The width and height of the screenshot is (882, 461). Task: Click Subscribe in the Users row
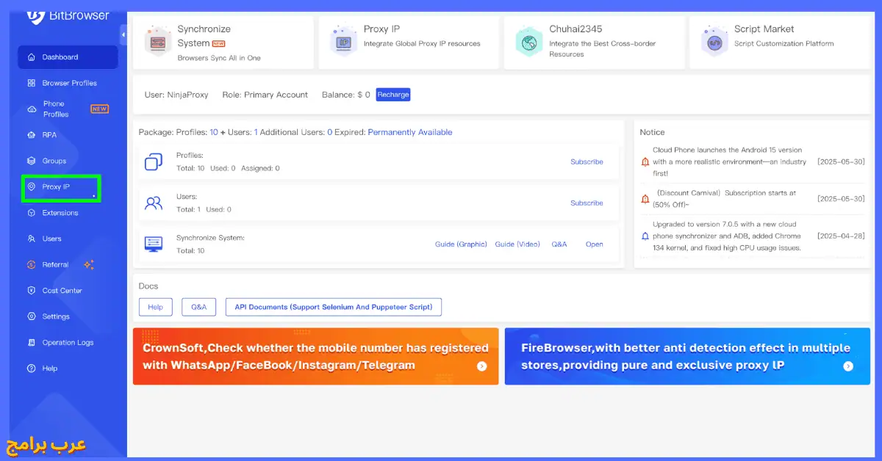point(587,203)
